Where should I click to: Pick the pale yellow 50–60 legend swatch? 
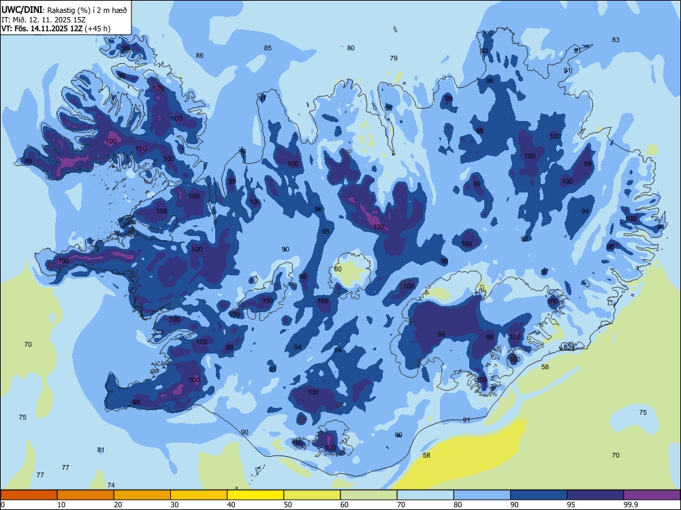[313, 495]
